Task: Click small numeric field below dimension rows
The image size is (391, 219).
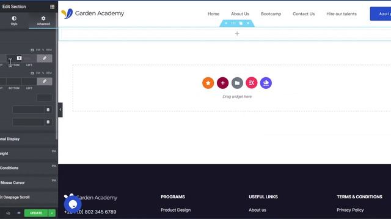Action: click(x=45, y=97)
